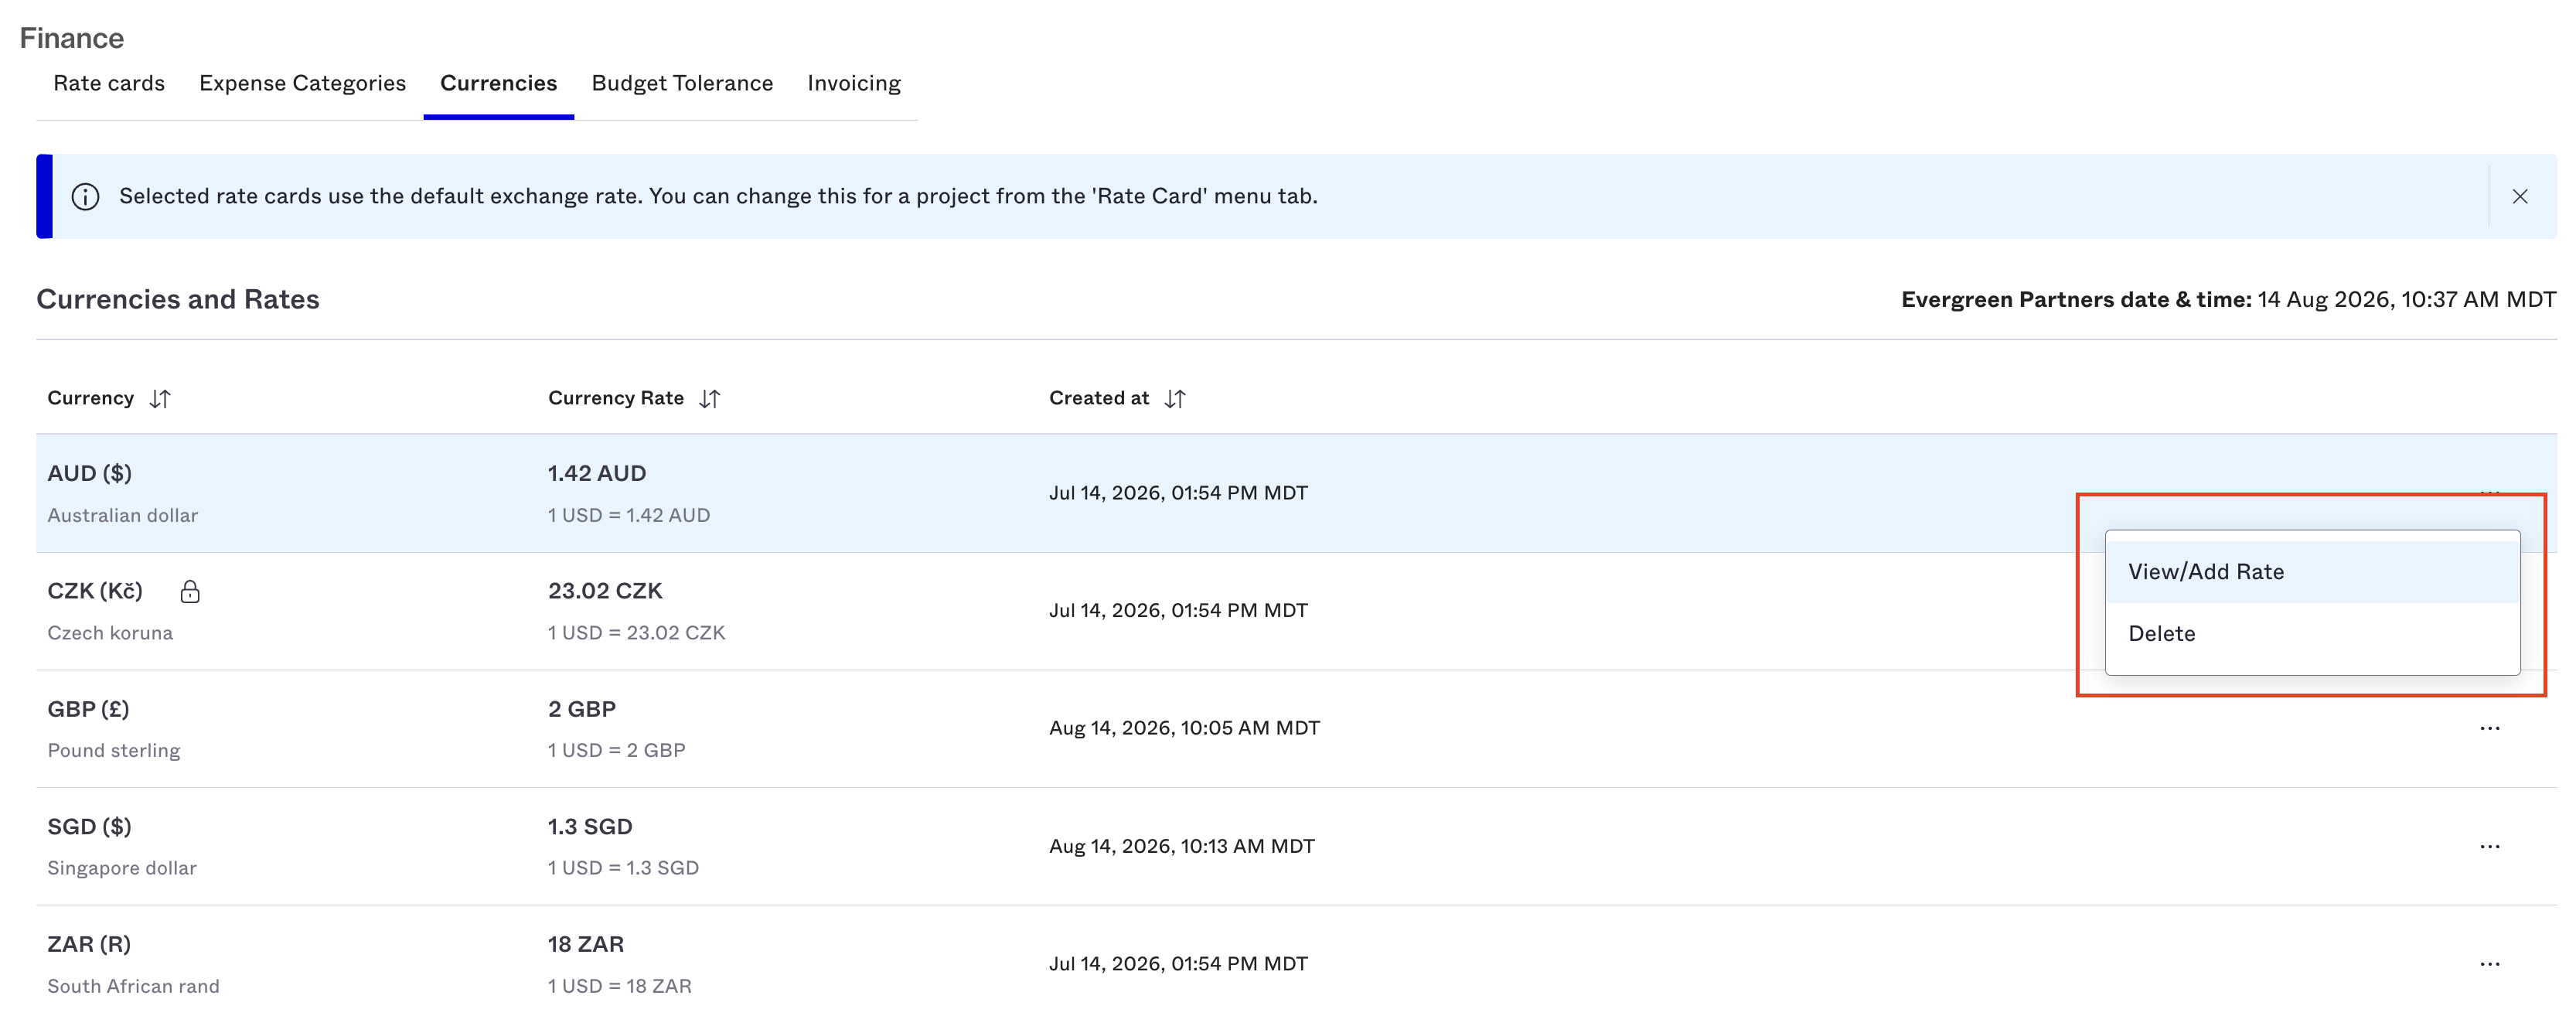The height and width of the screenshot is (1033, 2576).
Task: Click the lock icon beside CZK
Action: click(x=190, y=592)
